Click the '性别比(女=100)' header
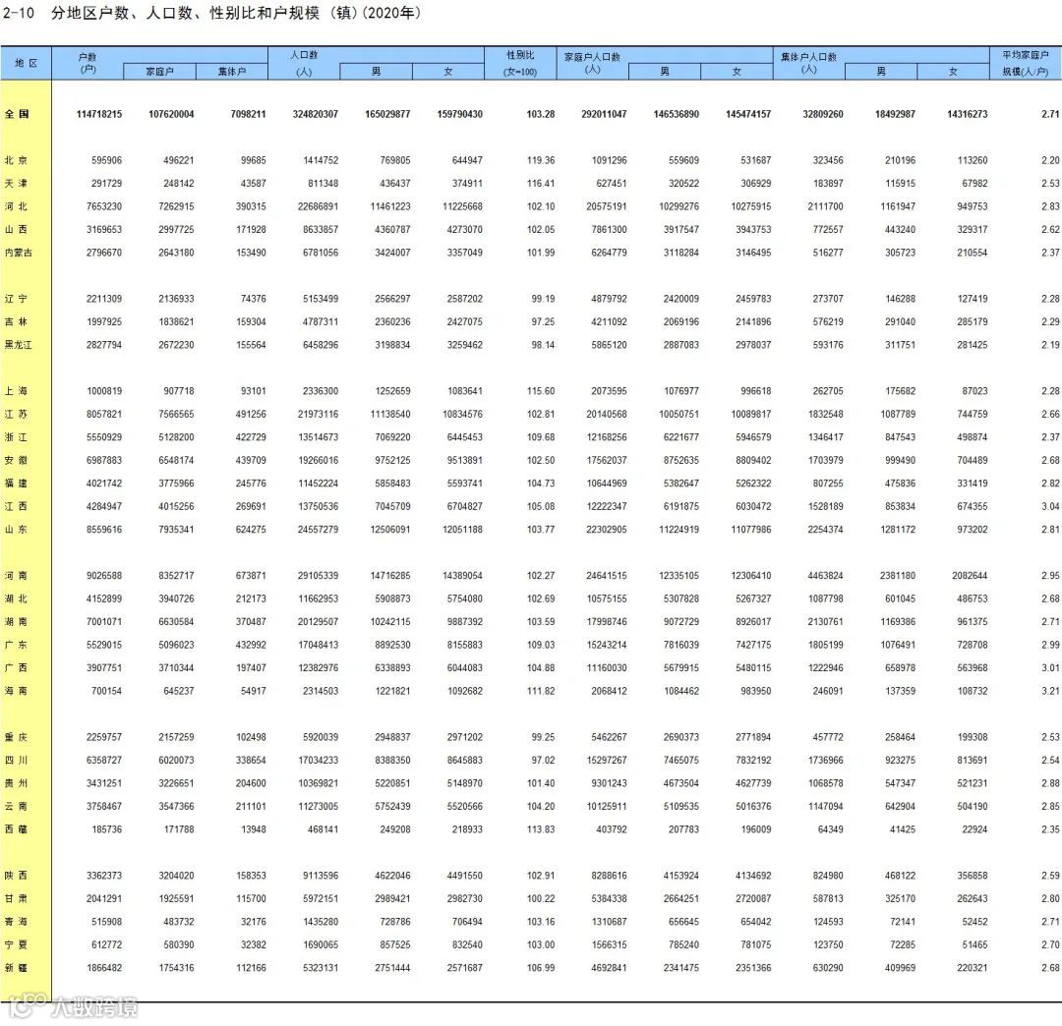 click(520, 63)
